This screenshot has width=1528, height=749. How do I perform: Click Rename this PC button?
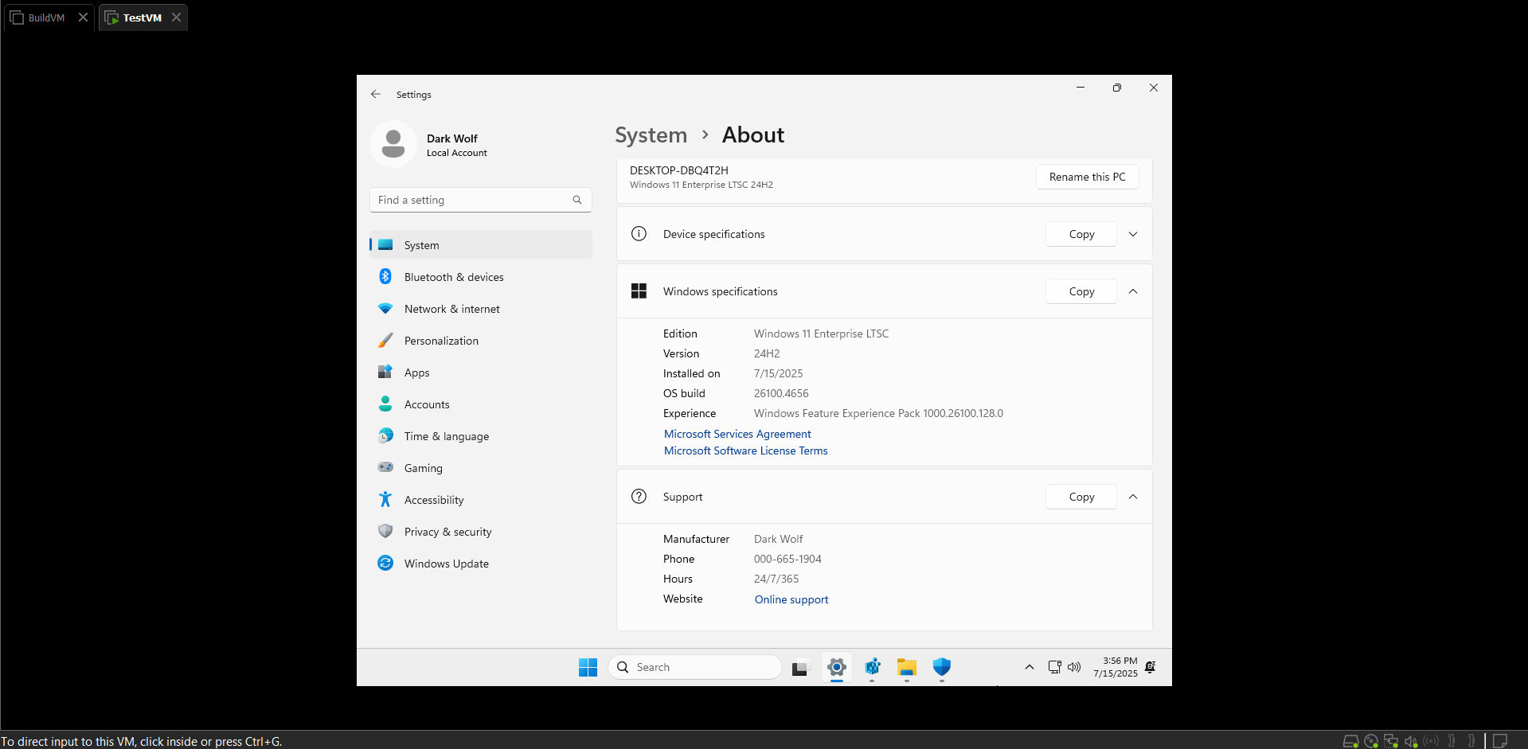[1088, 177]
